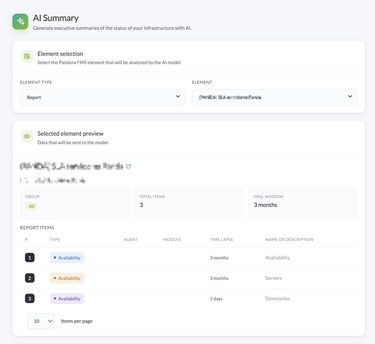375x344 pixels.
Task: Click the '3 months' time lapse in Servers row
Action: [219, 278]
